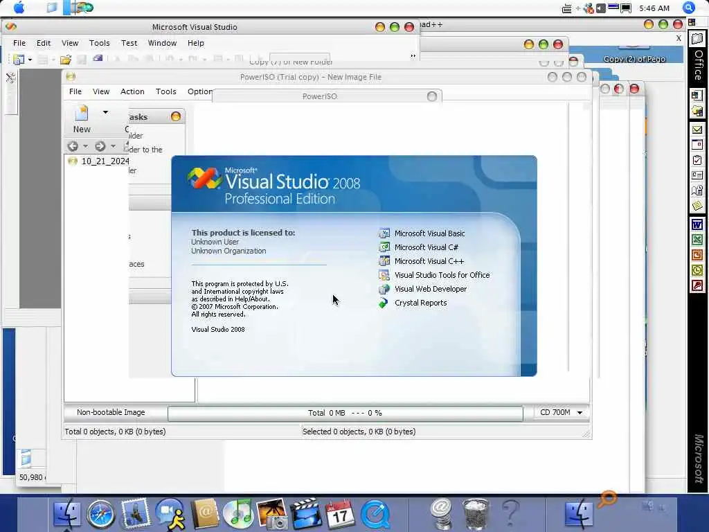This screenshot has height=532, width=709.
Task: Click the Visual Web Developer icon
Action: click(x=384, y=289)
